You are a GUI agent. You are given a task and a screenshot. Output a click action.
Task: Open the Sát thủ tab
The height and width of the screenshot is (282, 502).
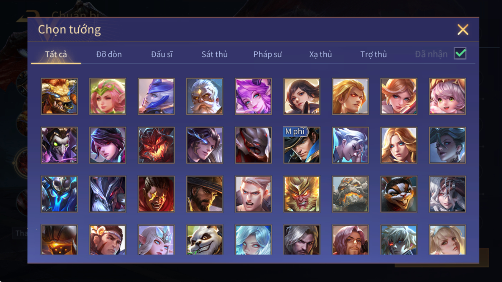214,54
